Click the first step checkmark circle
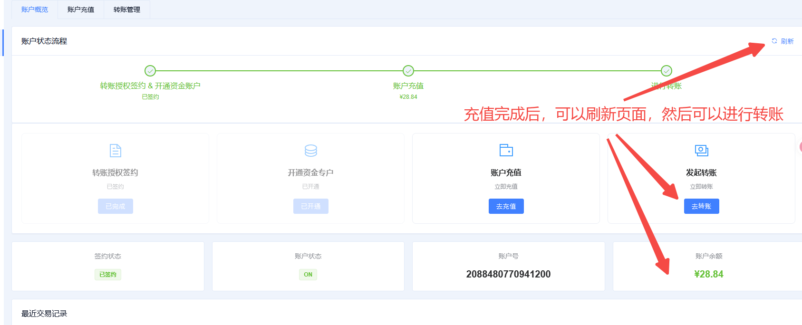 pyautogui.click(x=150, y=71)
